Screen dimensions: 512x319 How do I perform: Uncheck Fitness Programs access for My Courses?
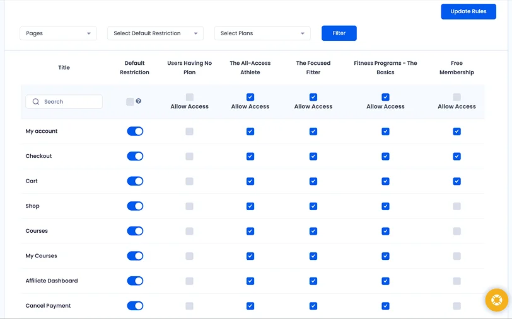pos(385,256)
